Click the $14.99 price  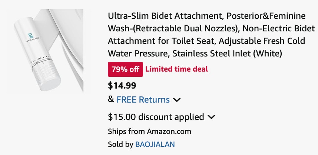pos(122,86)
